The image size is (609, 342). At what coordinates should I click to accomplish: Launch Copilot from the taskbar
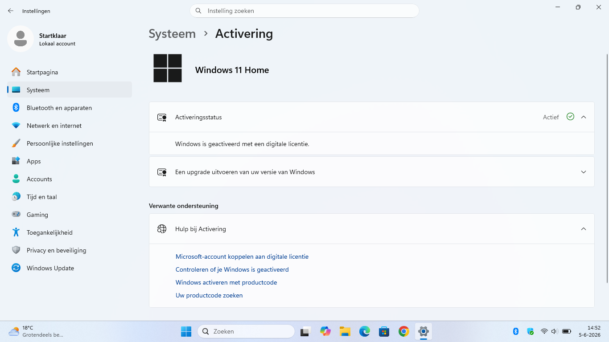click(x=325, y=331)
